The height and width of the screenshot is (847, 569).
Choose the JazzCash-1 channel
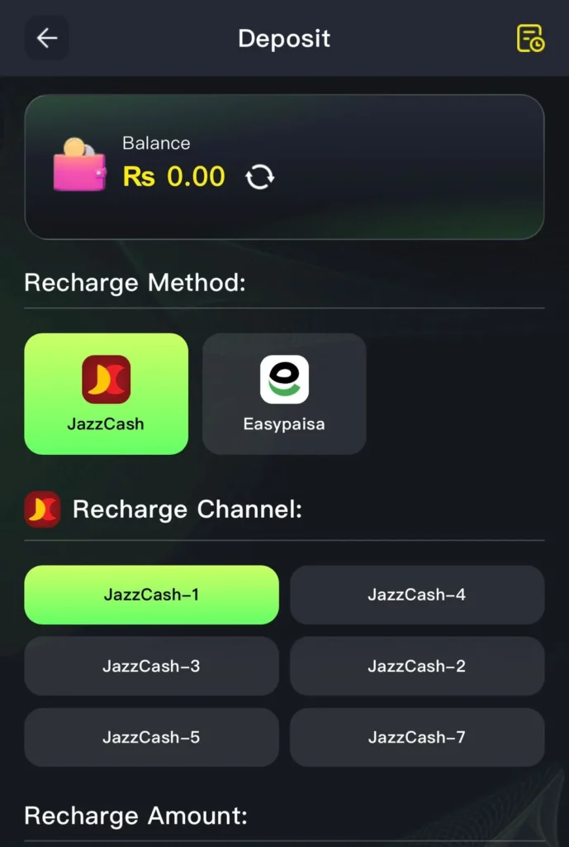pos(152,595)
